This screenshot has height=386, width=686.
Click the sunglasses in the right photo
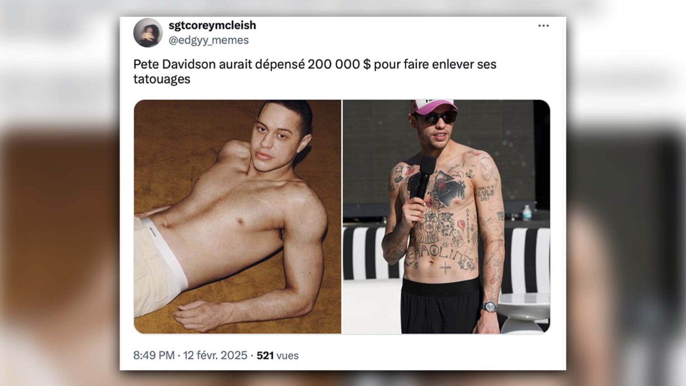point(436,118)
